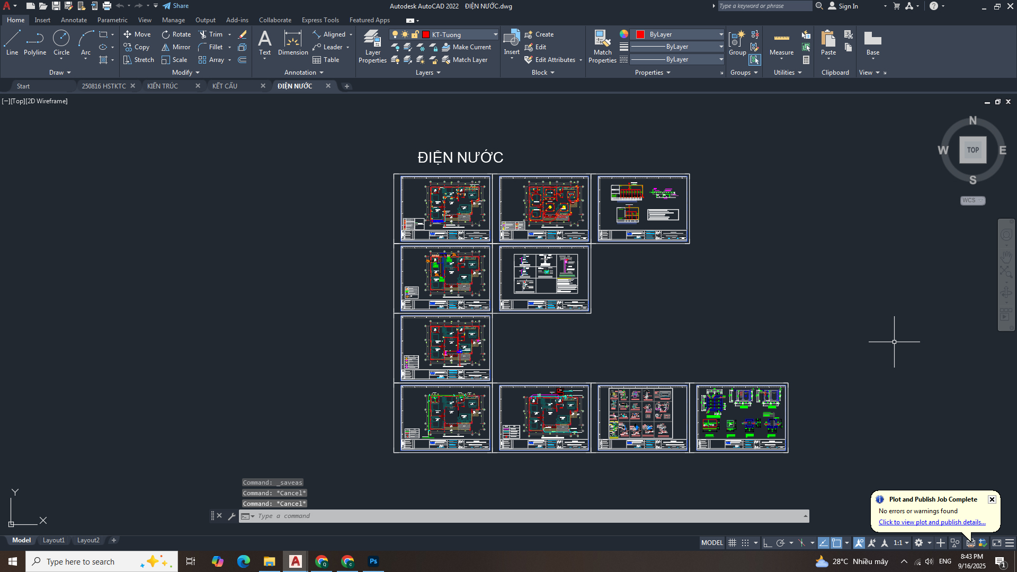Open Layer Properties panel

tap(372, 46)
